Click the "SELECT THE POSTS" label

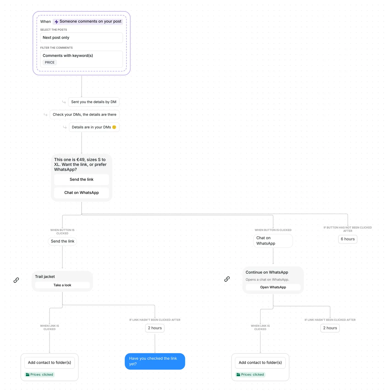(54, 30)
